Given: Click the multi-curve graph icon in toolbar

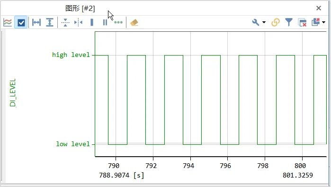Looking at the screenshot, I should pyautogui.click(x=8, y=22).
